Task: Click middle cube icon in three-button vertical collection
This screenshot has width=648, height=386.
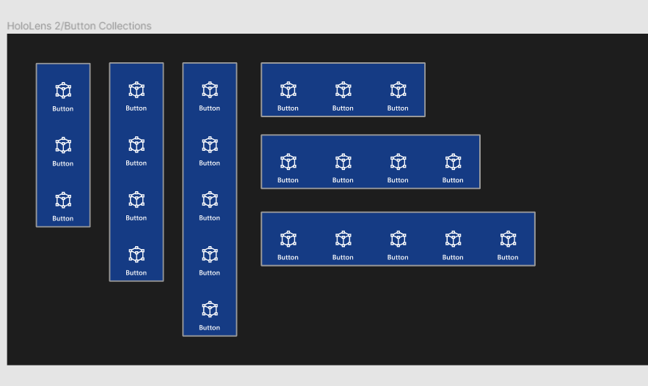Action: tap(63, 145)
